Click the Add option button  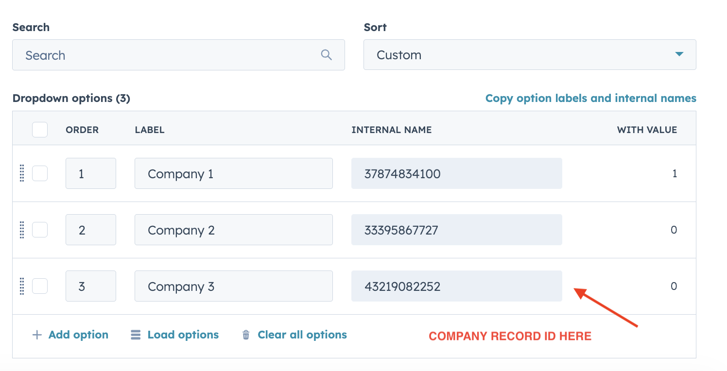(x=78, y=335)
